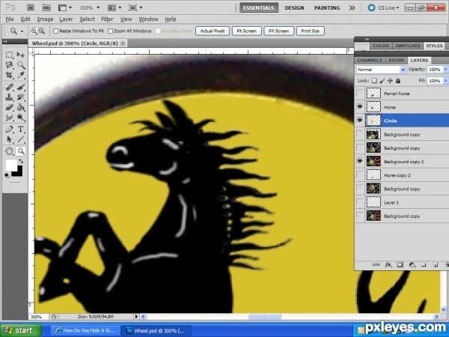Select the Lasso tool
This screenshot has height=337, width=449.
[10, 65]
